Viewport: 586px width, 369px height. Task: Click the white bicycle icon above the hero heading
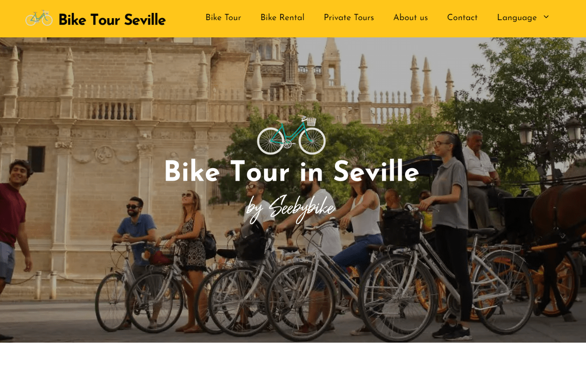coord(291,135)
